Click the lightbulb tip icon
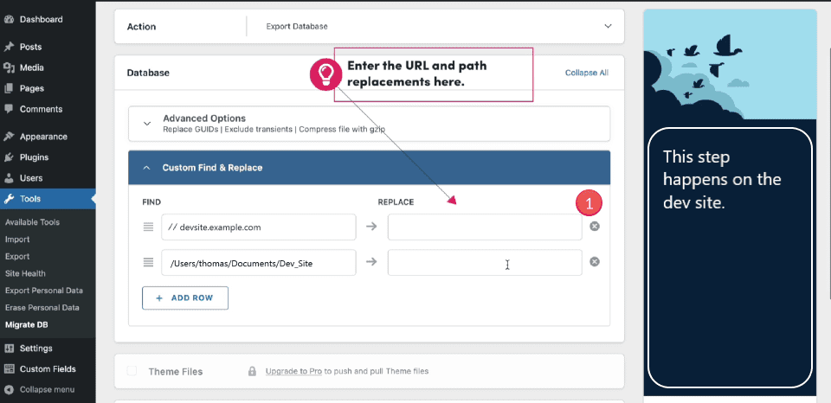 326,74
